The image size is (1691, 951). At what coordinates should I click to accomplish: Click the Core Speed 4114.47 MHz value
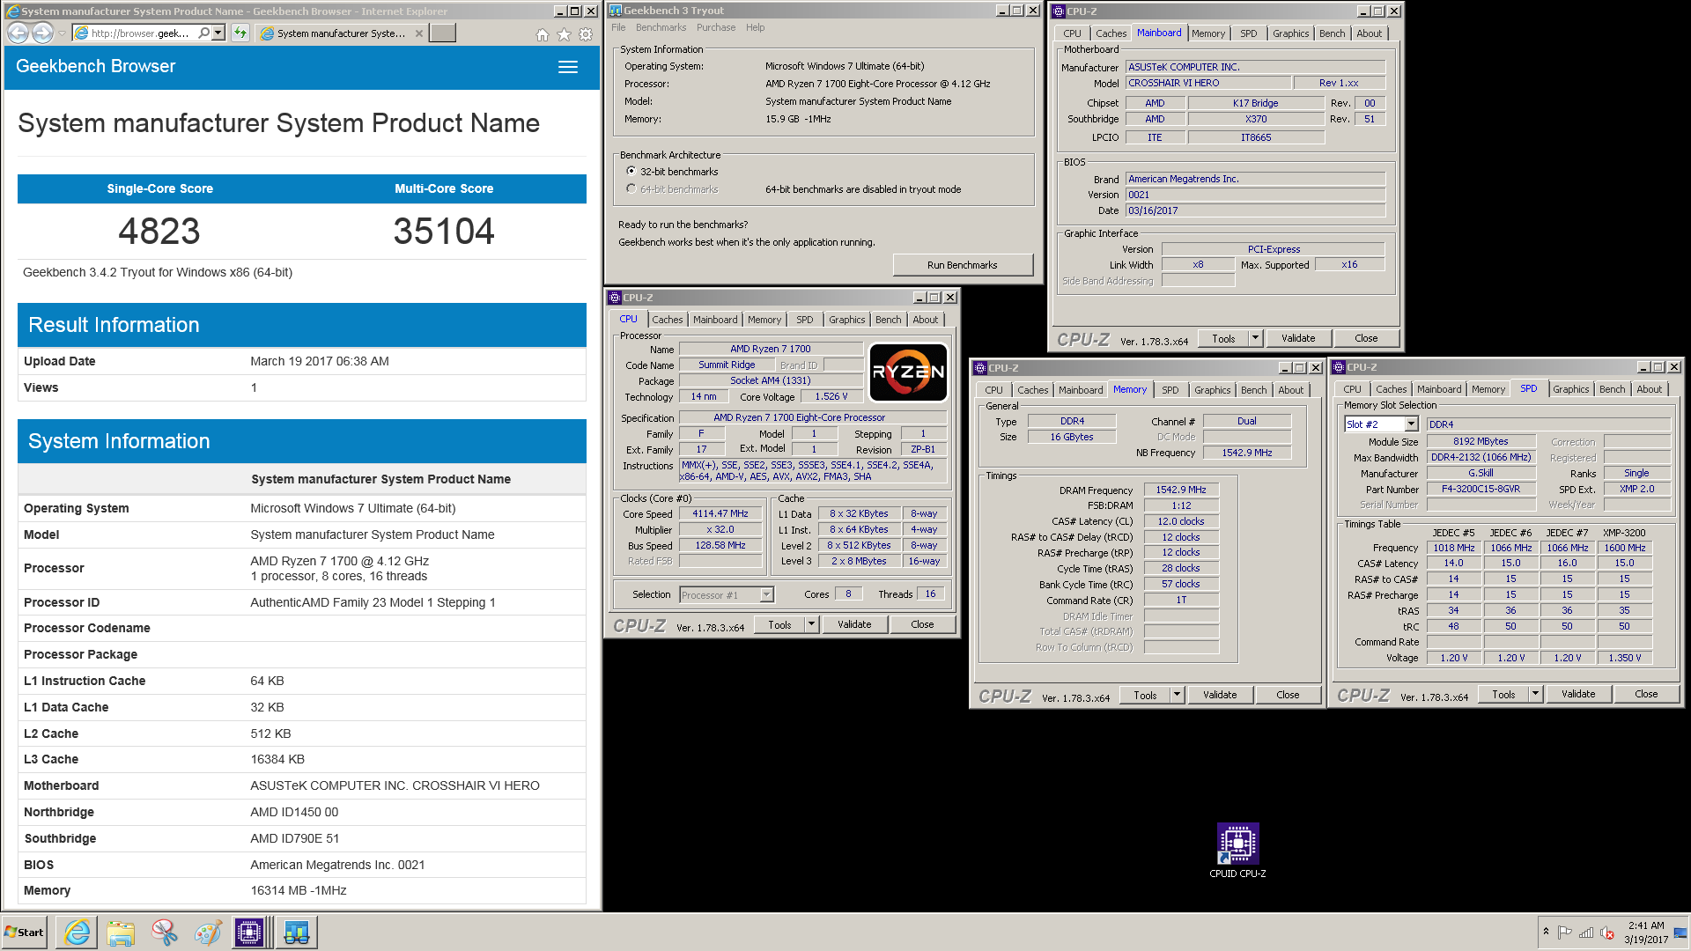tap(720, 514)
